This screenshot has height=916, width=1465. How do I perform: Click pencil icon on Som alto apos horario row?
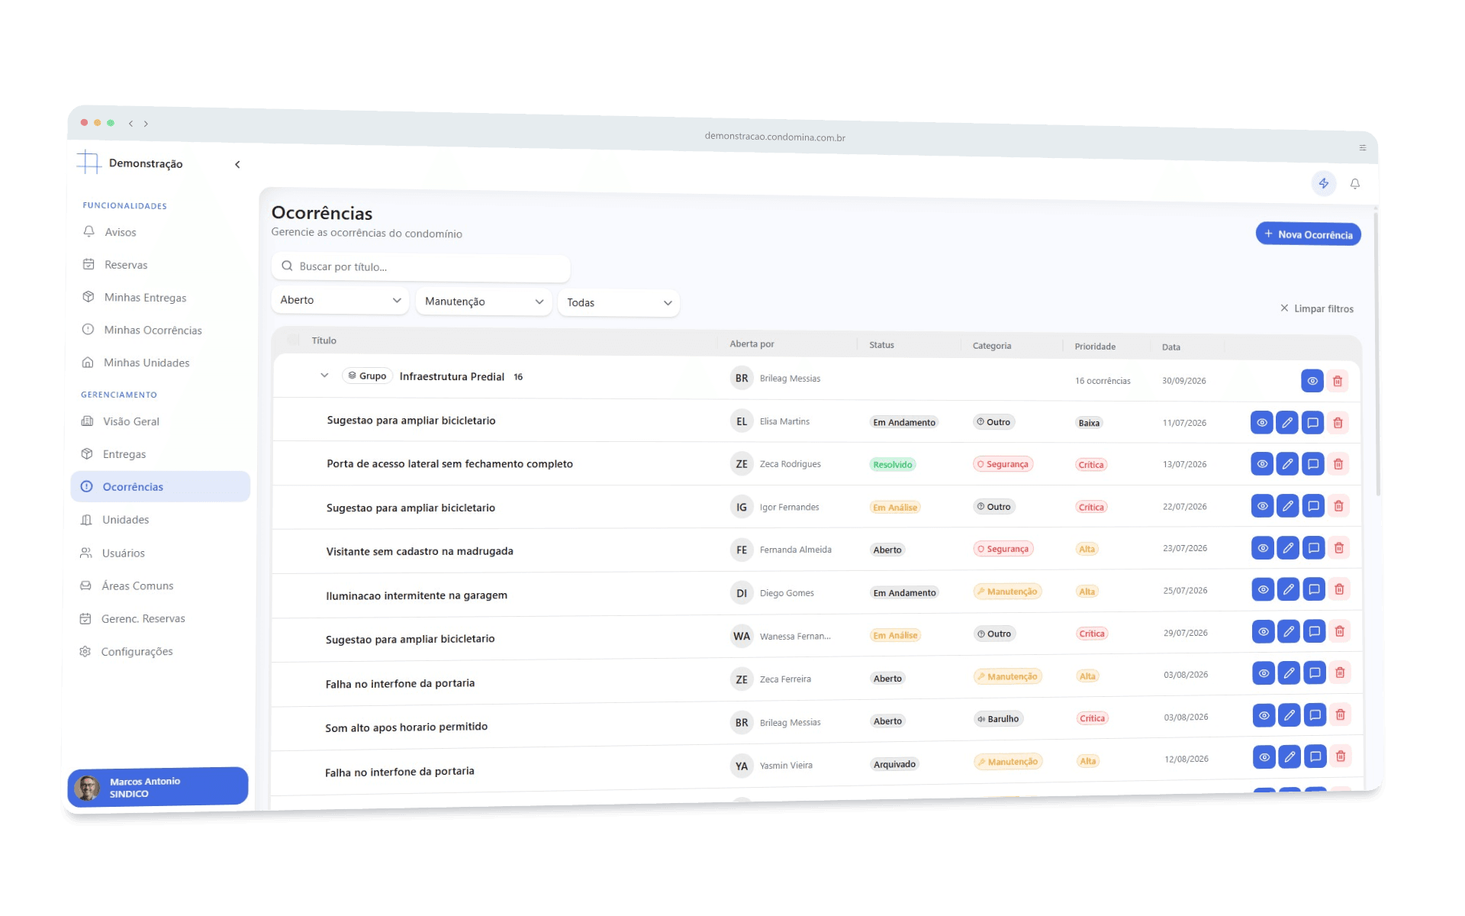click(x=1290, y=715)
